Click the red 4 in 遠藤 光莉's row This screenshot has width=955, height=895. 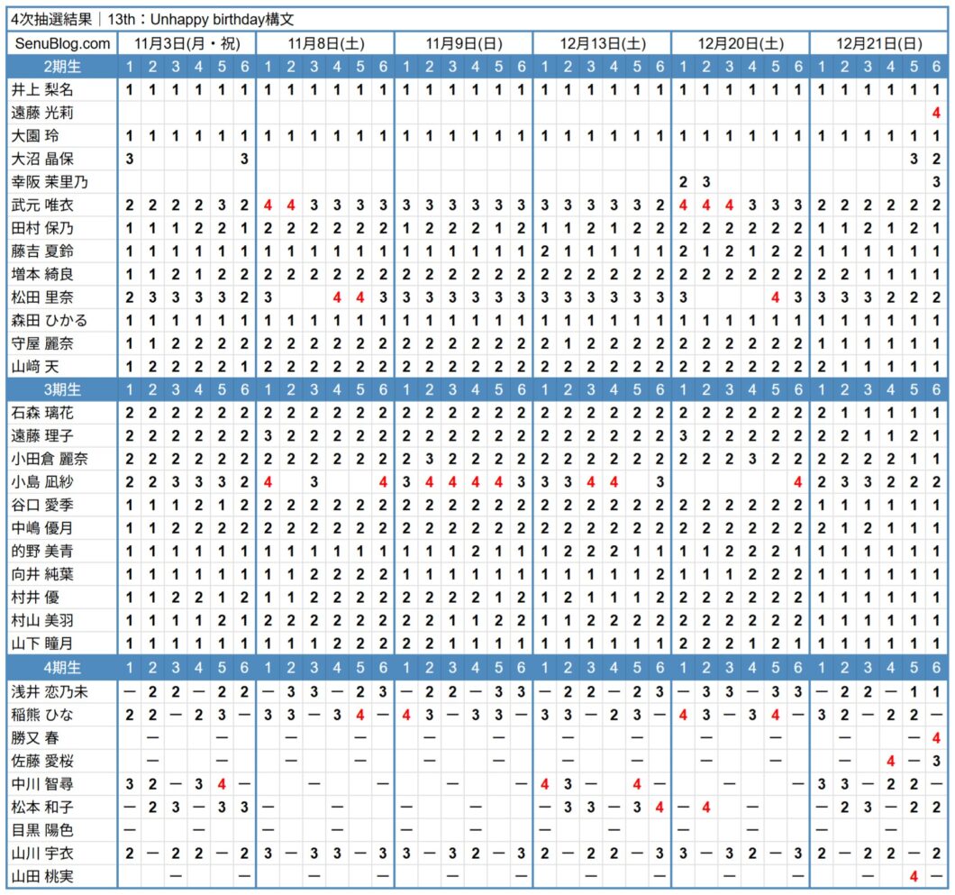tap(936, 113)
